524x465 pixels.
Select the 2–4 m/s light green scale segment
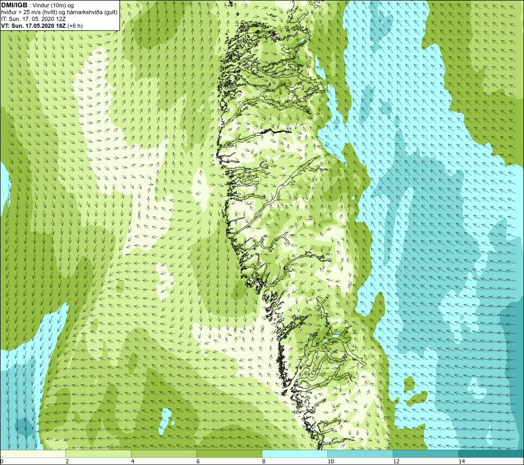[x=99, y=453]
